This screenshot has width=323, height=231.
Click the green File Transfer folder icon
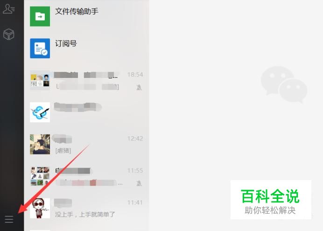[x=40, y=16]
